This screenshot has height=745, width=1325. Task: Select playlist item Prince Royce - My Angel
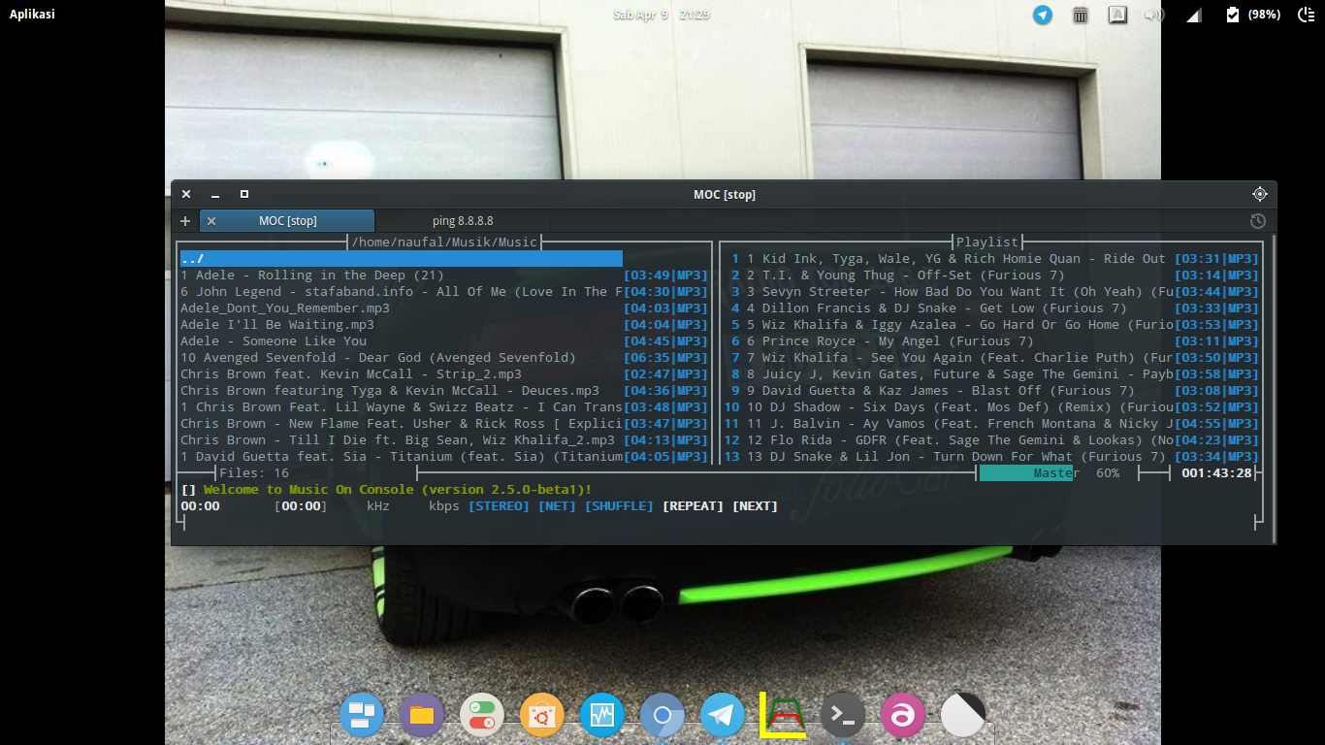point(990,341)
